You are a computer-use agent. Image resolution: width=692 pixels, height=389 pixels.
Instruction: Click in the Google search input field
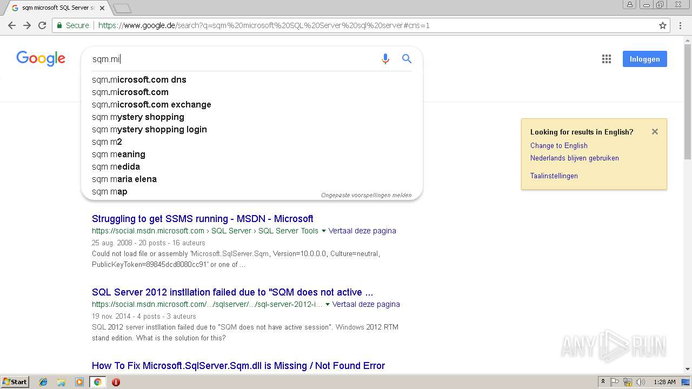pyautogui.click(x=232, y=59)
